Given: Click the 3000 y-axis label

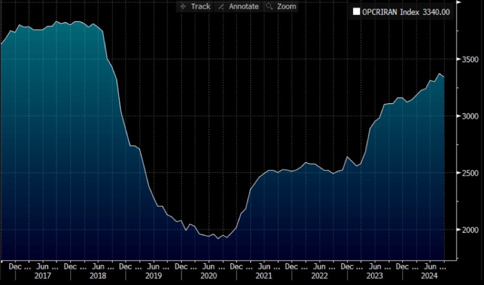Looking at the screenshot, I should click(470, 116).
